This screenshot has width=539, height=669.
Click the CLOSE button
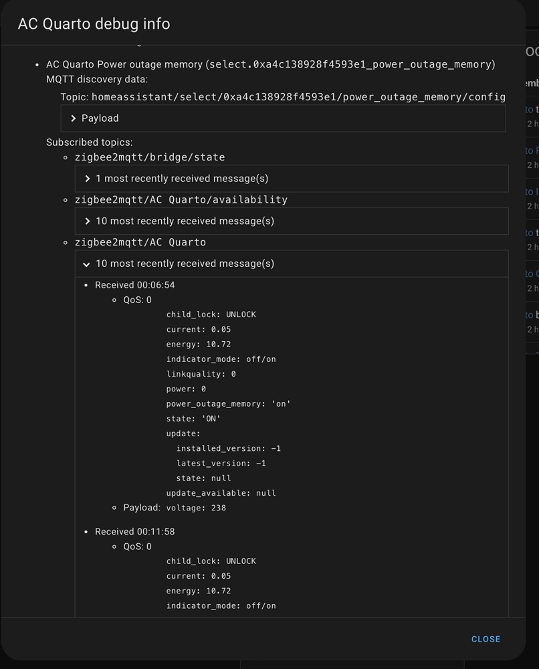[x=486, y=639]
